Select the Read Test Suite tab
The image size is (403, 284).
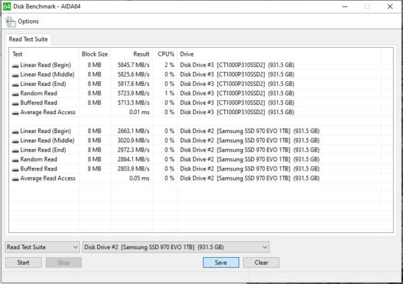pyautogui.click(x=28, y=39)
